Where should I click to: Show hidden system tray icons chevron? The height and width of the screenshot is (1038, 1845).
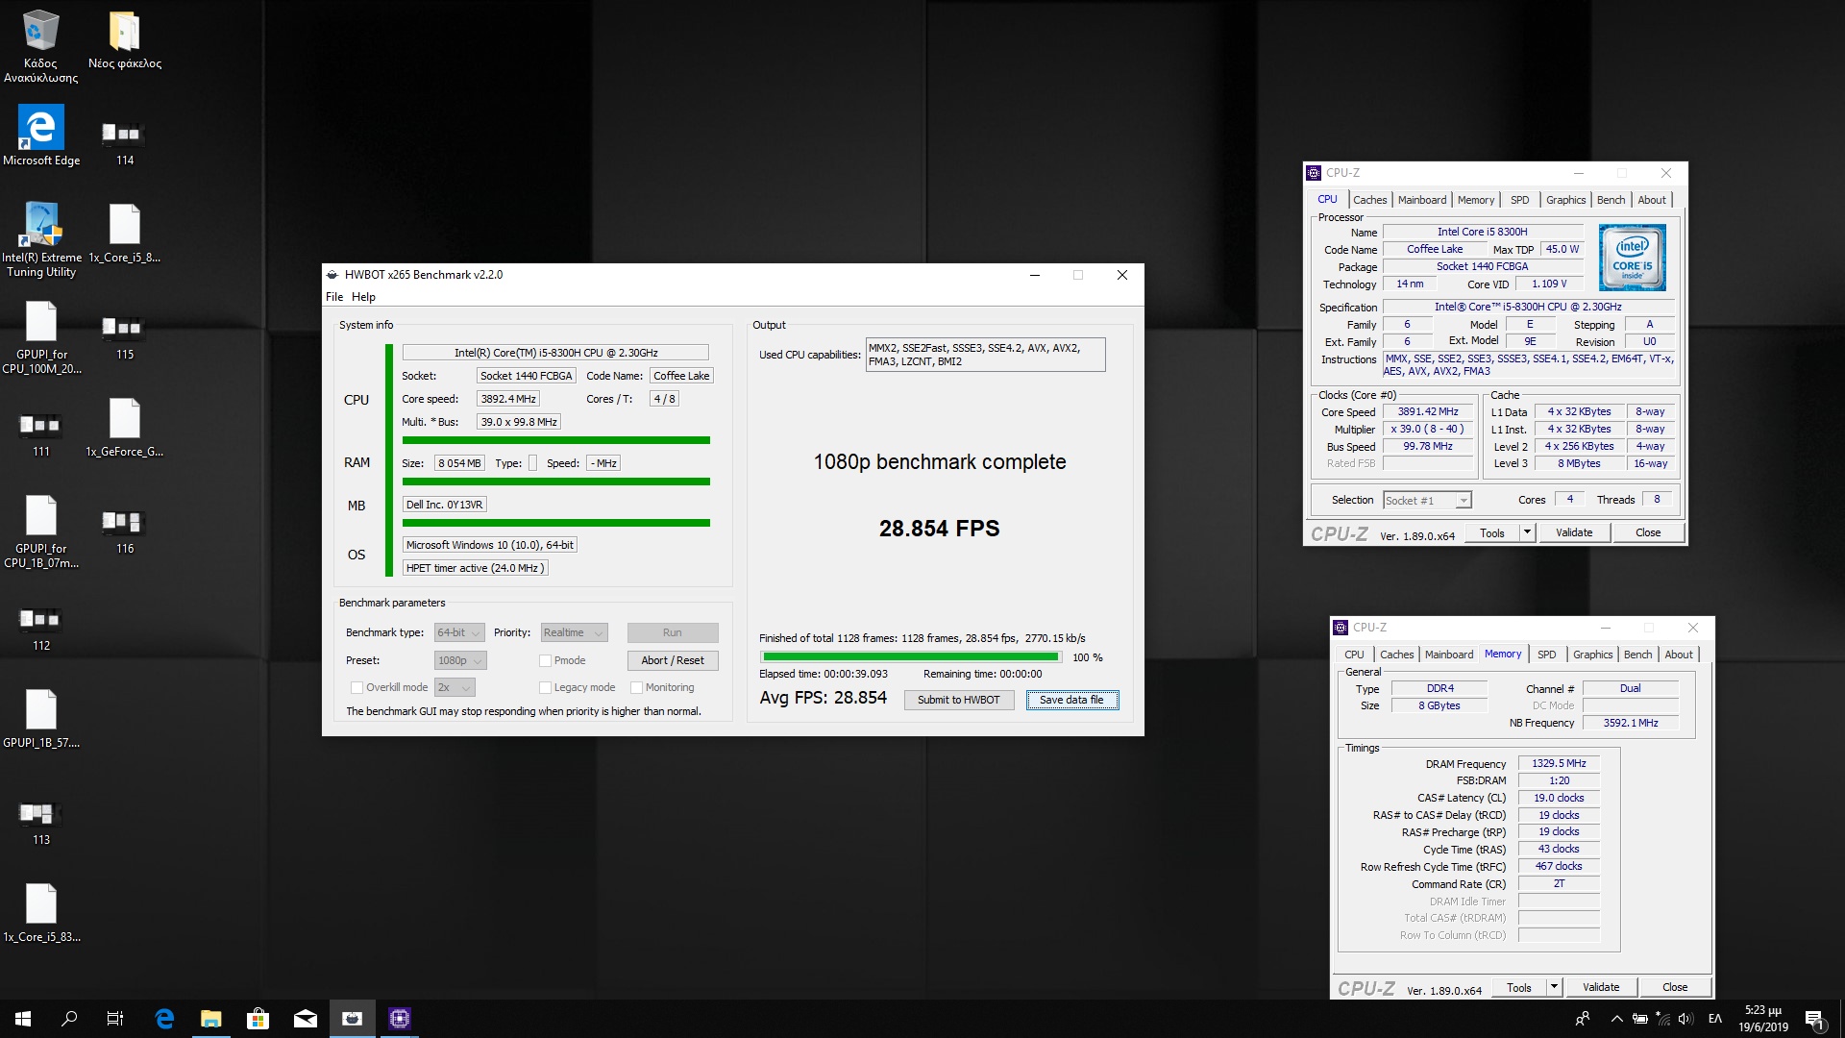point(1616,1019)
